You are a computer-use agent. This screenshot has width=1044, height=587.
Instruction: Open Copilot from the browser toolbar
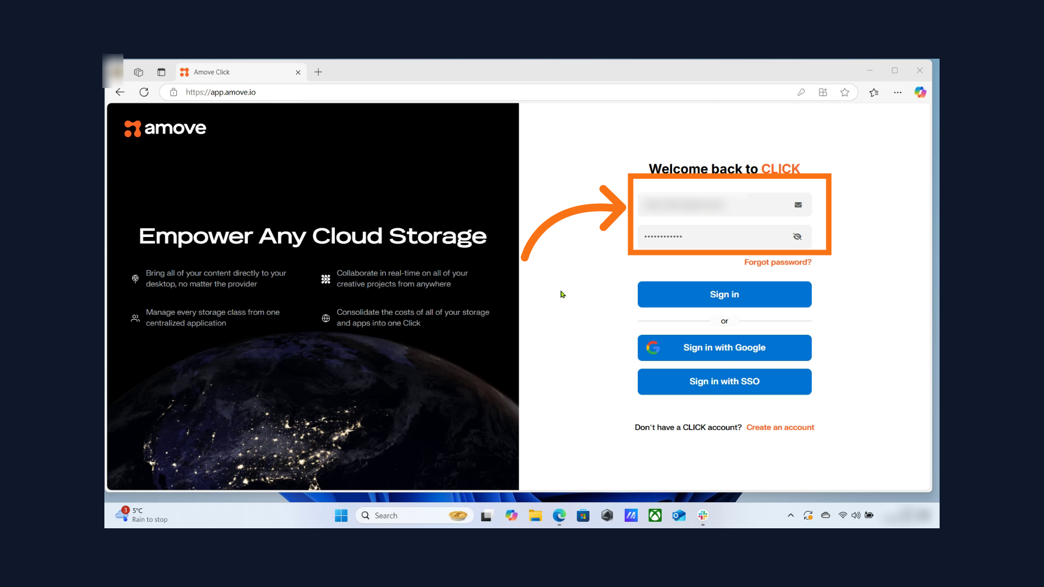coord(920,92)
